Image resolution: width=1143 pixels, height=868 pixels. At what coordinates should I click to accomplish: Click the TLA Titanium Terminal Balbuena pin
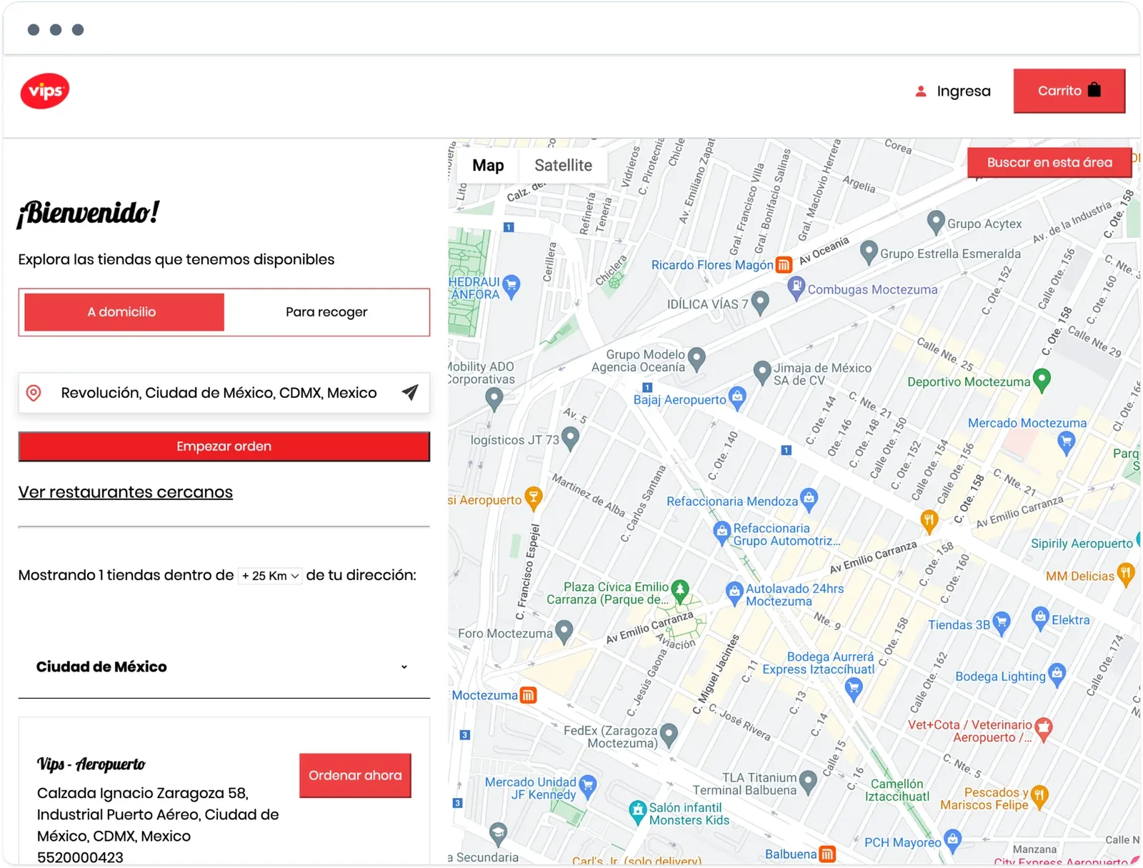tap(808, 782)
